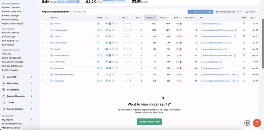The width and height of the screenshot is (264, 130).
Task: Open the settings gear icon
Action: 247,123
